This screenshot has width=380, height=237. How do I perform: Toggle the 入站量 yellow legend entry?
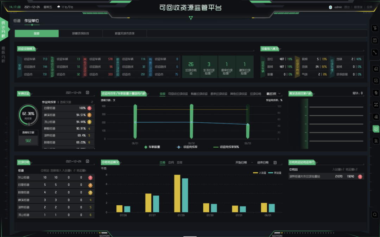[259, 173]
